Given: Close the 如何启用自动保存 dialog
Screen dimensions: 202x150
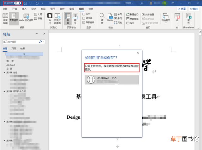Looking at the screenshot, I should 138,53.
